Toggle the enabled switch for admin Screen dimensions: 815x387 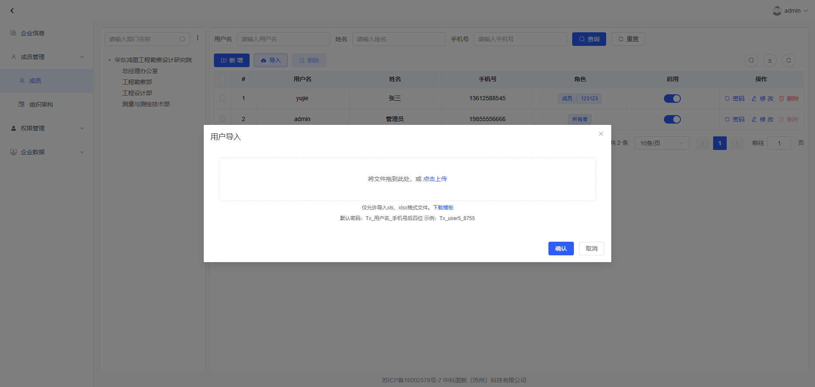click(672, 119)
